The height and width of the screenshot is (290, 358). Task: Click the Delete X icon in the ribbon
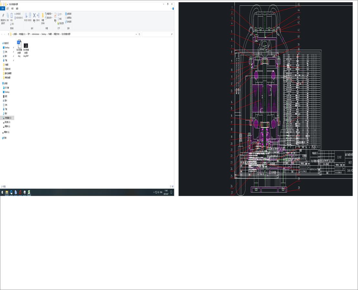click(34, 16)
